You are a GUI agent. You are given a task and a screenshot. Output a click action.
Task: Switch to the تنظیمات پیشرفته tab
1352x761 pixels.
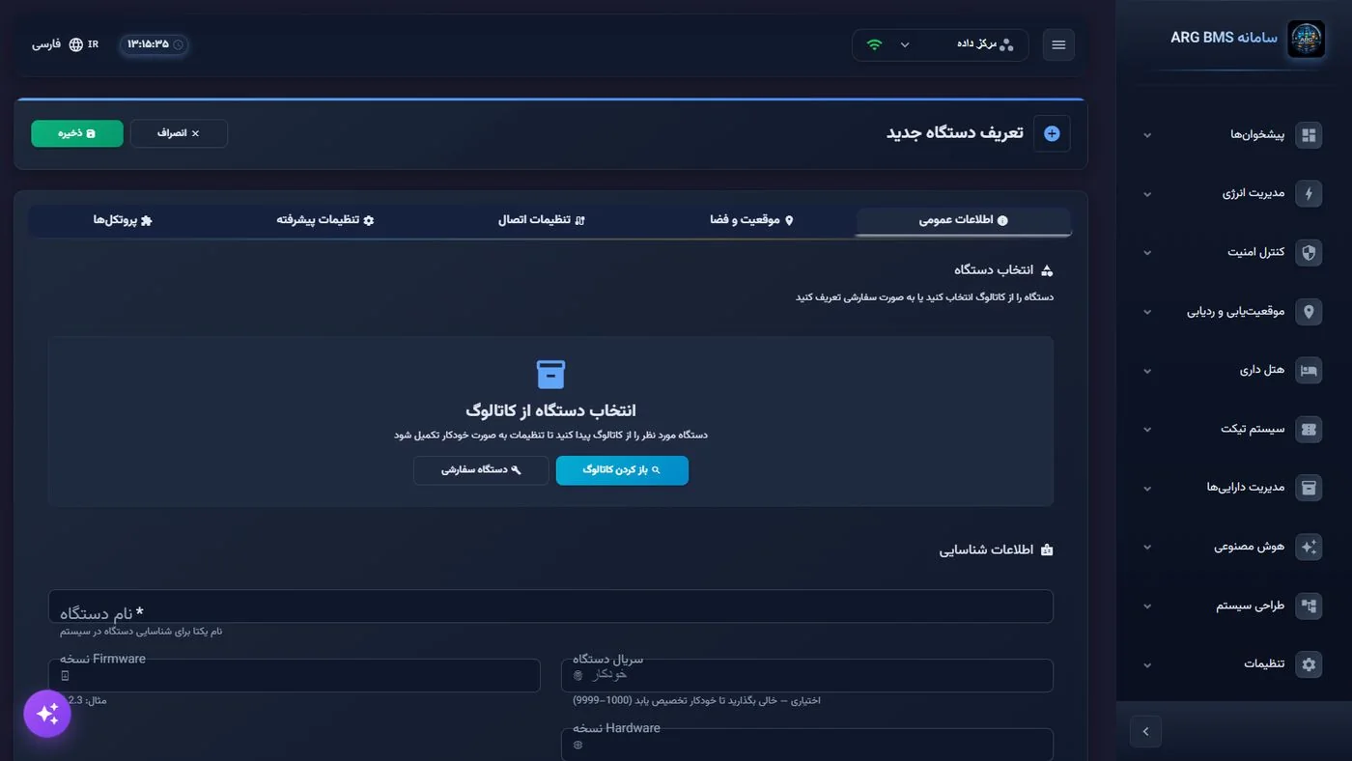[325, 221]
